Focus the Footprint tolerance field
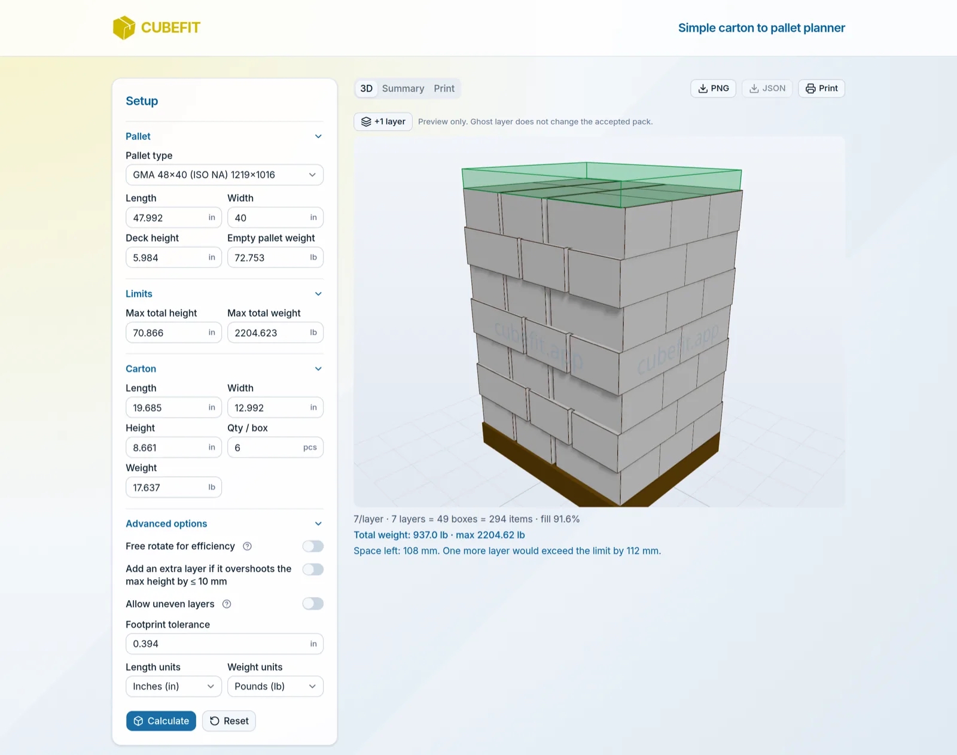 224,644
